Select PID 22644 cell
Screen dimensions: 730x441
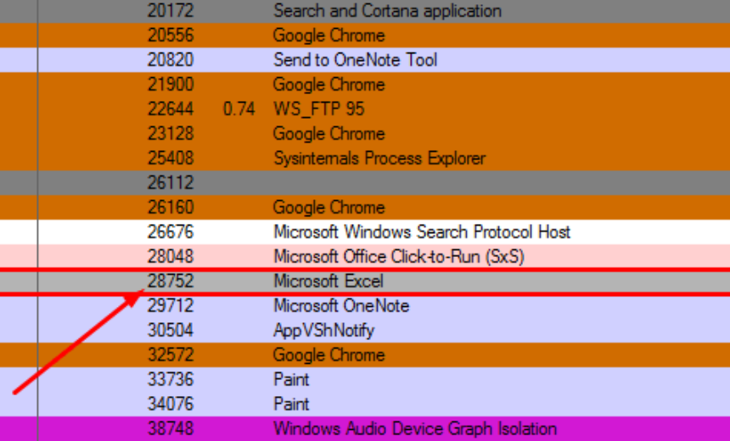point(171,109)
